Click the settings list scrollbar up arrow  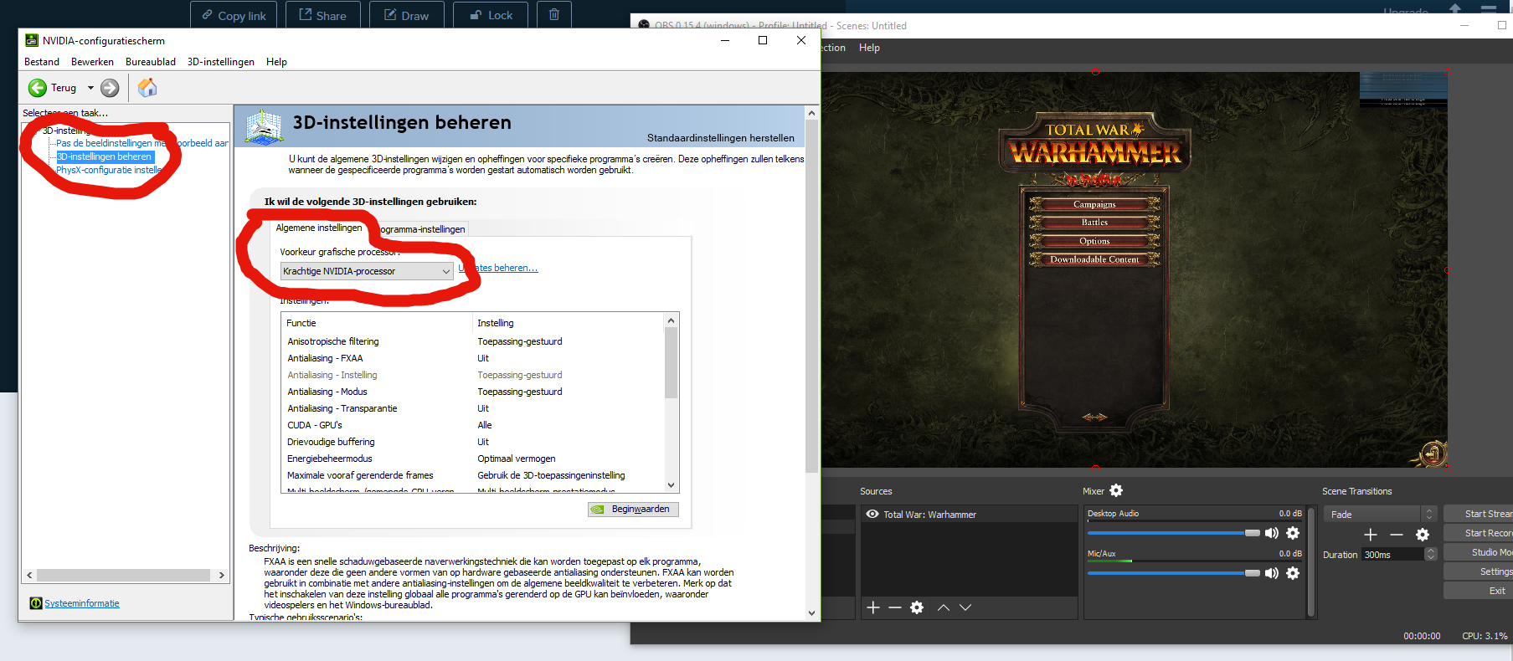coord(671,320)
